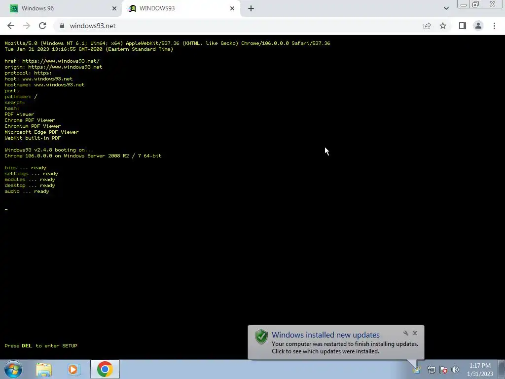Click the 'Chromium PDF Viewer' line
The height and width of the screenshot is (379, 505).
coord(33,126)
